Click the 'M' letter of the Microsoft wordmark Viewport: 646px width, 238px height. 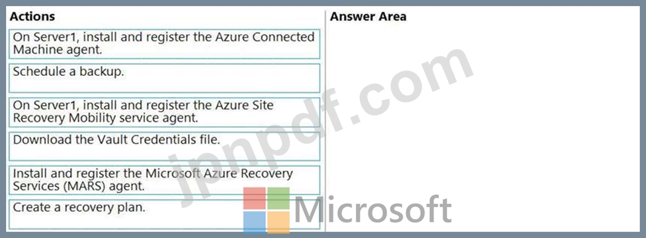point(310,209)
